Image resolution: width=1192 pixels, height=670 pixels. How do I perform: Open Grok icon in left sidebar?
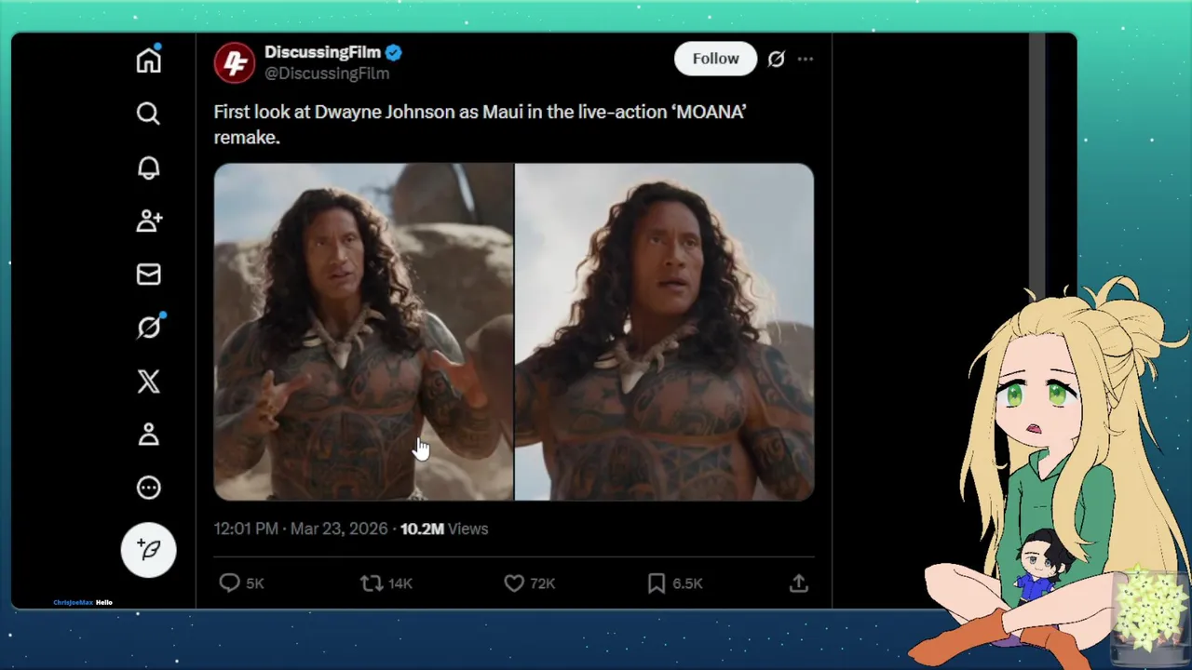pyautogui.click(x=149, y=328)
